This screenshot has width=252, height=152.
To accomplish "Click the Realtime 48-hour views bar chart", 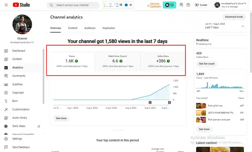I will (x=220, y=85).
